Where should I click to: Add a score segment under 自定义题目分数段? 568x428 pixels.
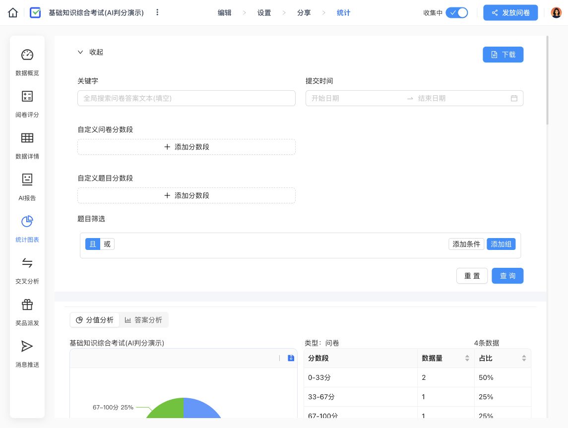[x=187, y=195]
